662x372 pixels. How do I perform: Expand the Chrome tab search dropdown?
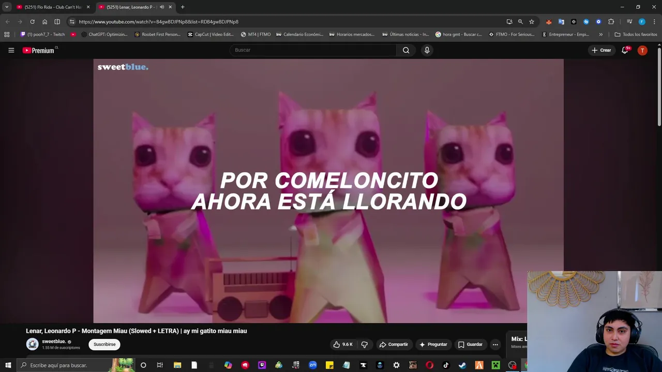pyautogui.click(x=7, y=7)
